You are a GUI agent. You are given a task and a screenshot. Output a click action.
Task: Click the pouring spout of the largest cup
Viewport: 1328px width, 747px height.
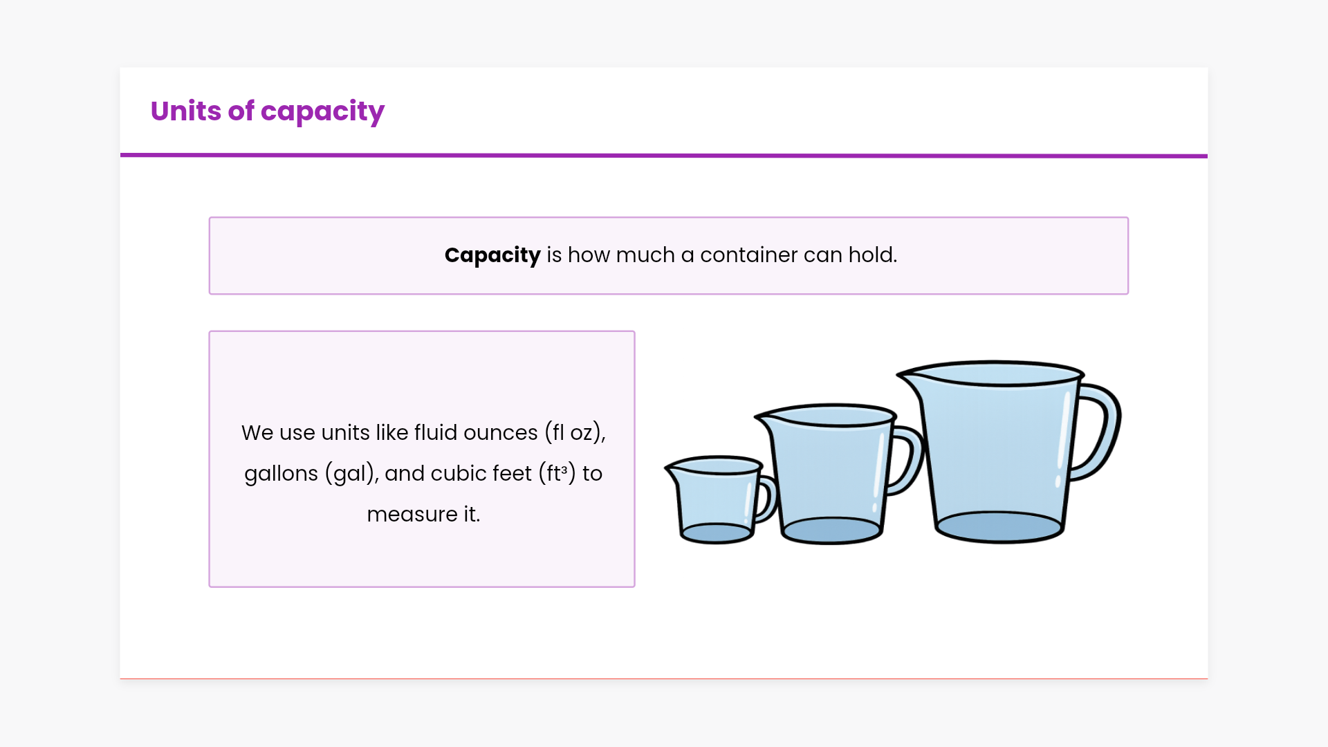click(x=907, y=376)
